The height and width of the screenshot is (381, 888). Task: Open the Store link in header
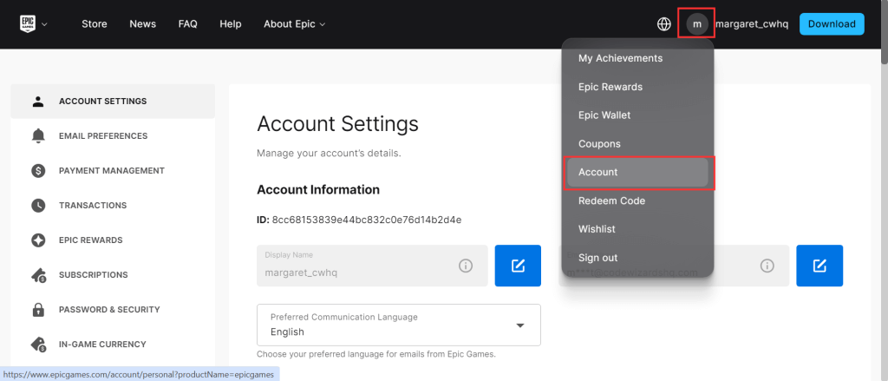click(94, 24)
